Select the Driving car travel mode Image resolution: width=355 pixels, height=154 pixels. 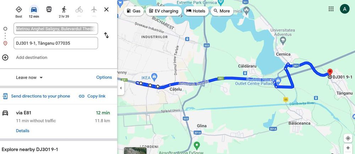[34, 10]
